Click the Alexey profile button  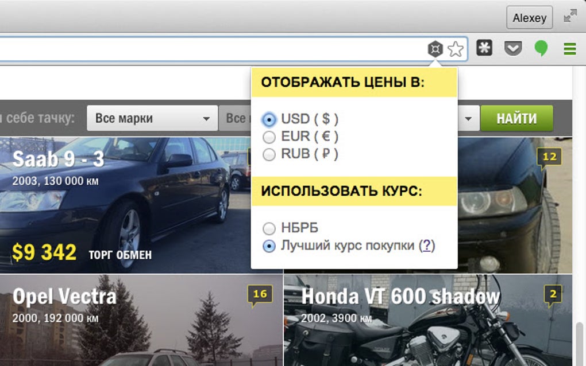pos(529,17)
